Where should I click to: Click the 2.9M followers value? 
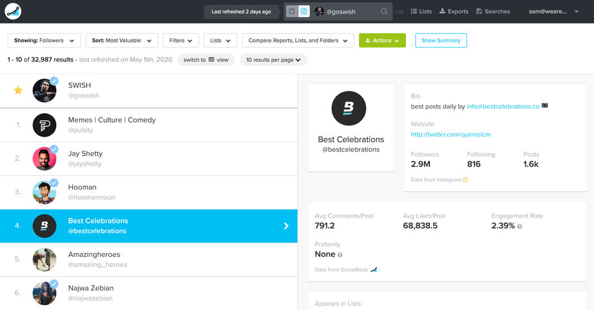421,164
